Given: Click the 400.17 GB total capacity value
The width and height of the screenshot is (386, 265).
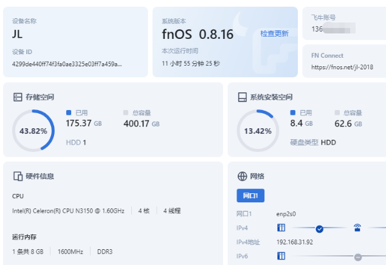Looking at the screenshot, I should (x=142, y=123).
